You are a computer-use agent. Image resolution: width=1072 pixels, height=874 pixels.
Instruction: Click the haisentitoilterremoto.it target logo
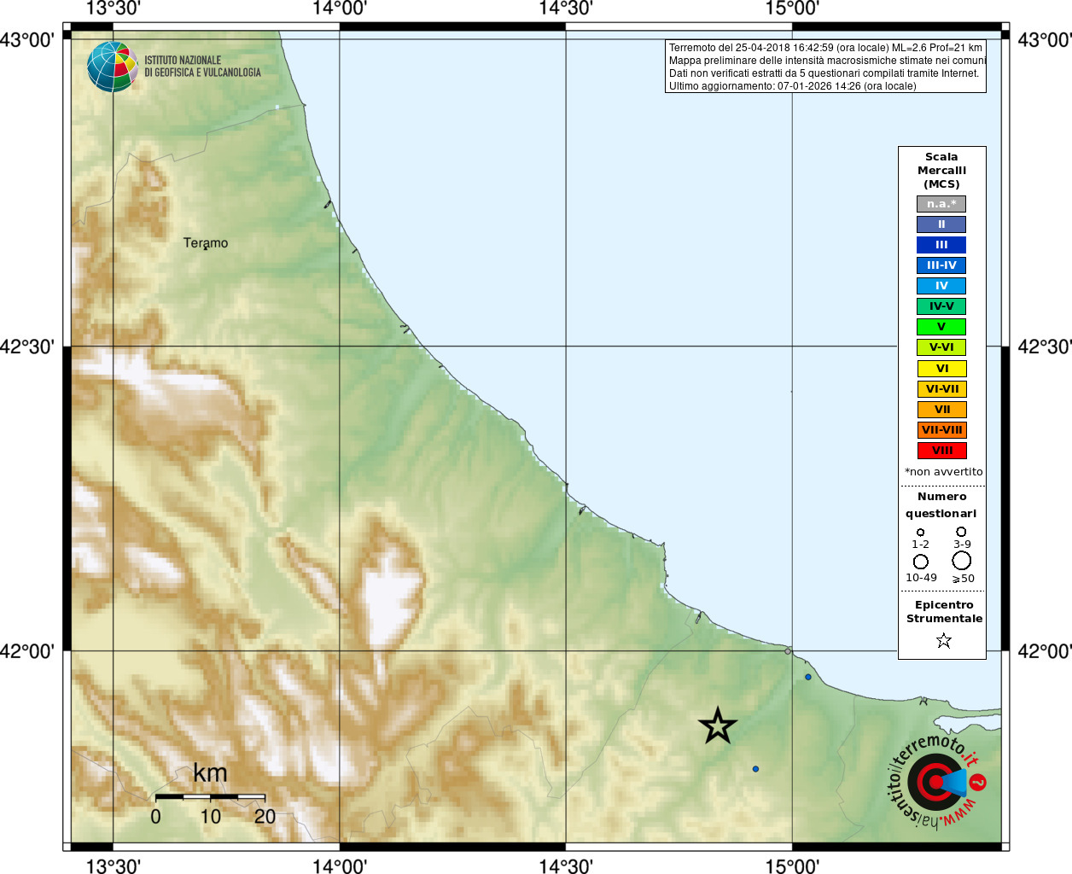[937, 782]
